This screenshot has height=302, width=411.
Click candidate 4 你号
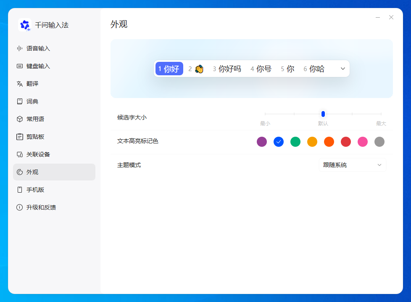pos(261,69)
